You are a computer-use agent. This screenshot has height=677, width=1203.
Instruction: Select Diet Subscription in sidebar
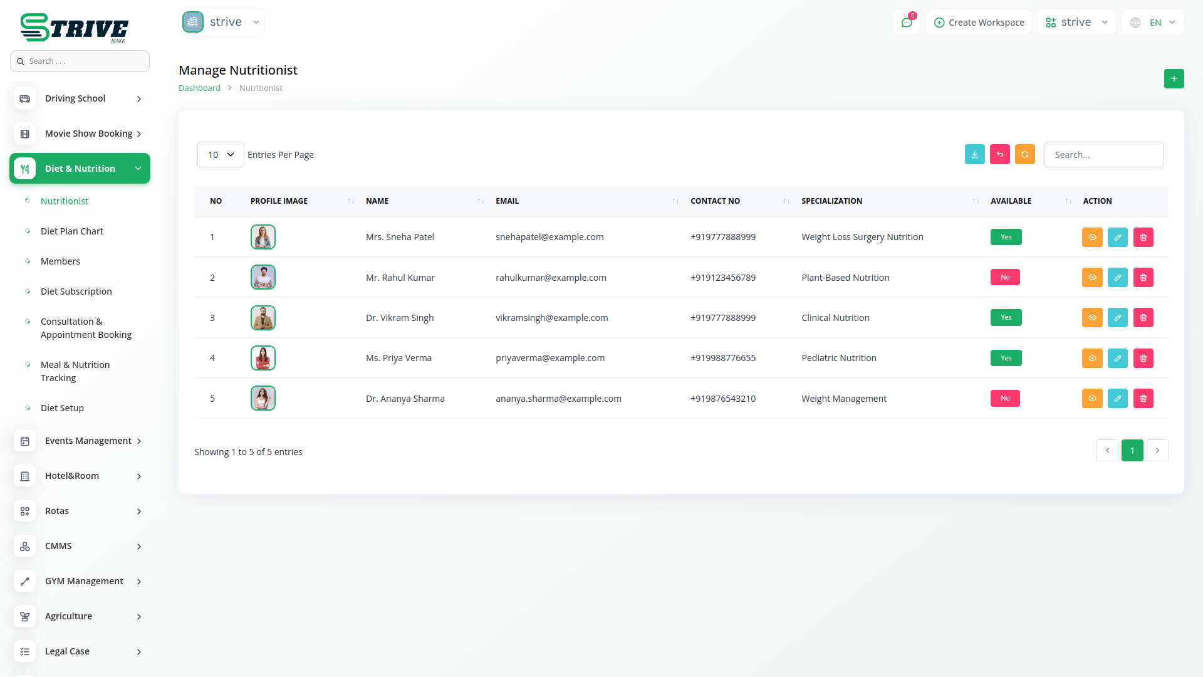[x=76, y=291]
